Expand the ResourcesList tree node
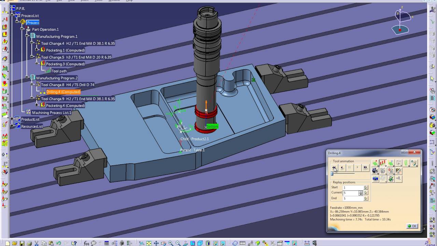This screenshot has height=246, width=437. point(12,126)
